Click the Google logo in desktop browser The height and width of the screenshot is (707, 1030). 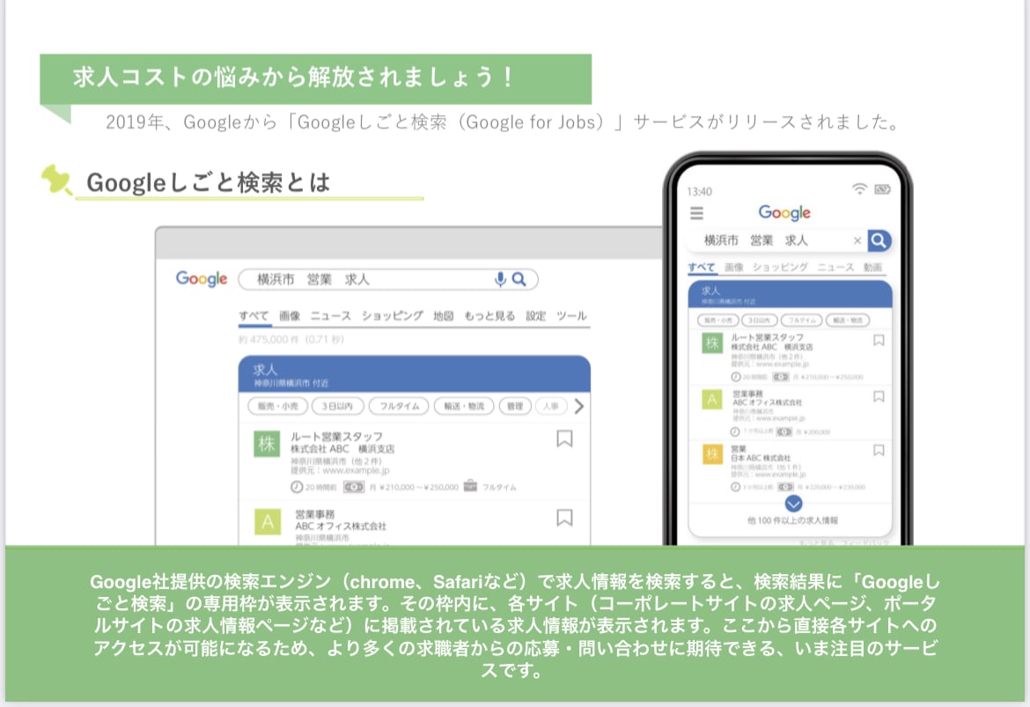202,279
